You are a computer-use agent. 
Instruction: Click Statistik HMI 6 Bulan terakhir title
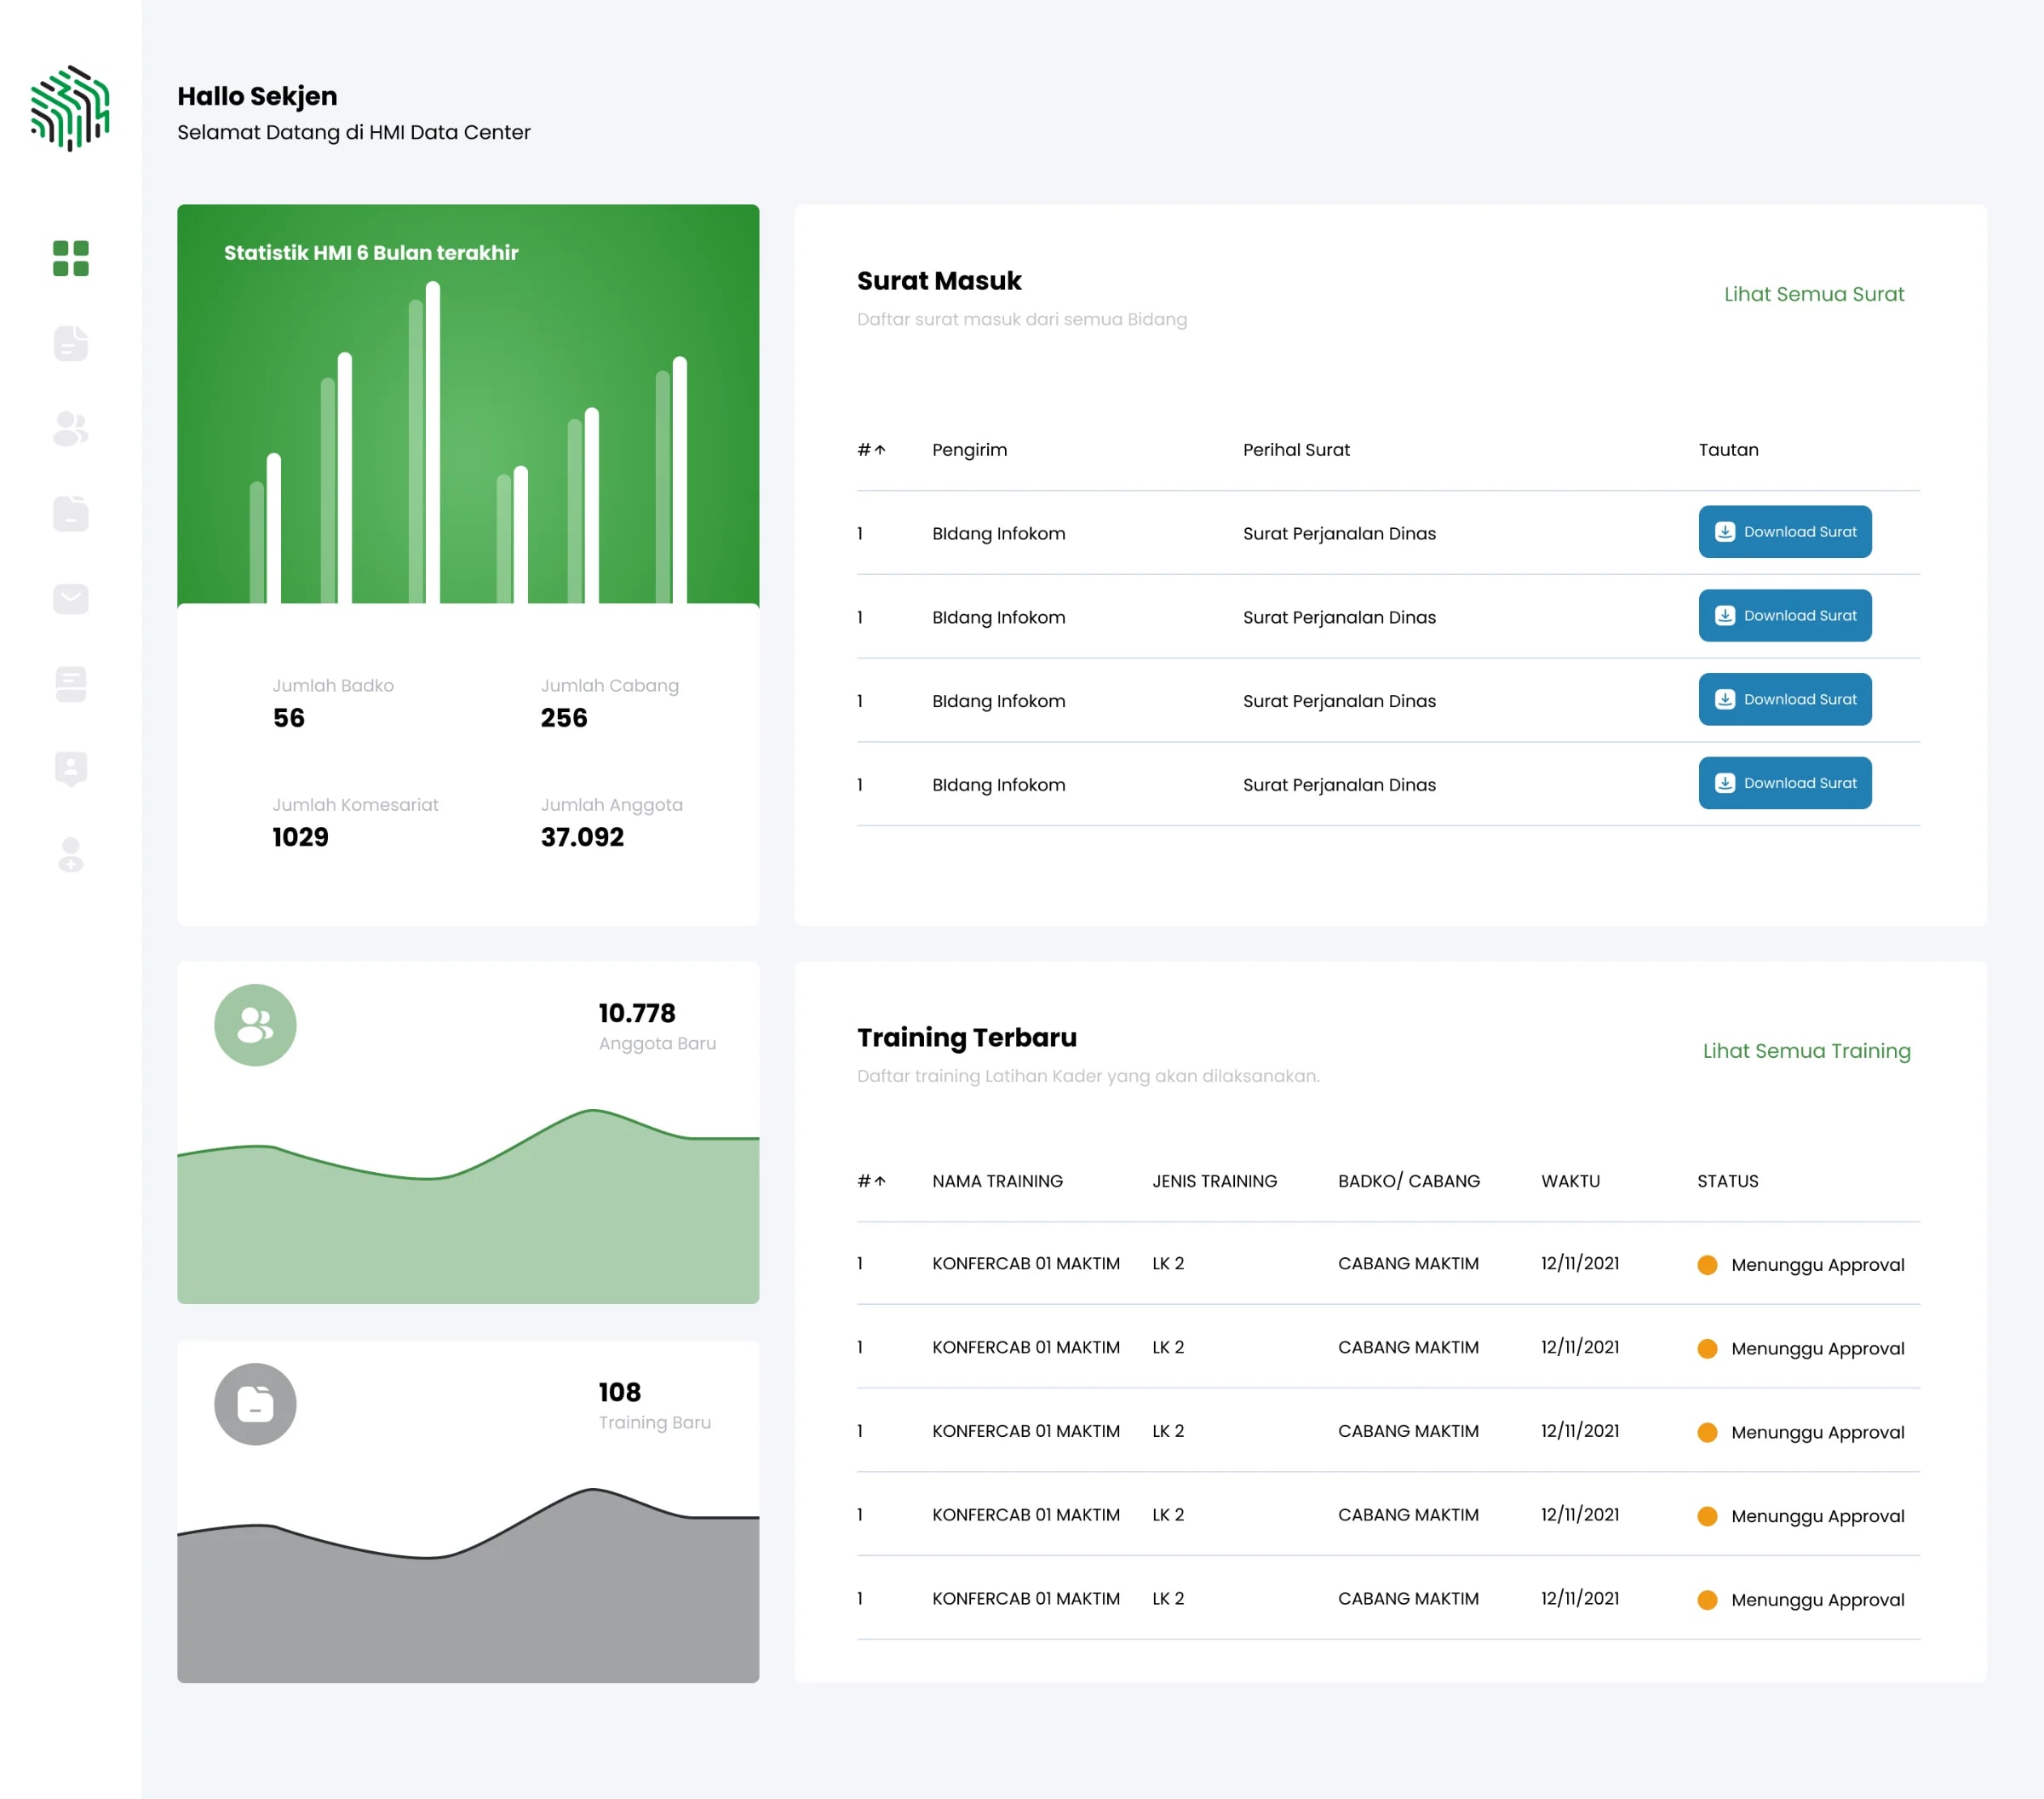(371, 253)
